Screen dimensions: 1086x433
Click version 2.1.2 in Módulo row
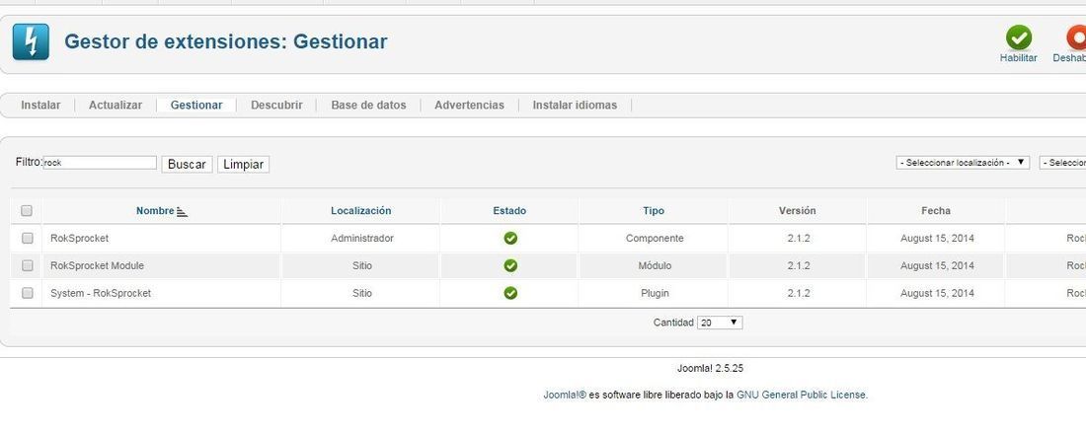point(799,265)
